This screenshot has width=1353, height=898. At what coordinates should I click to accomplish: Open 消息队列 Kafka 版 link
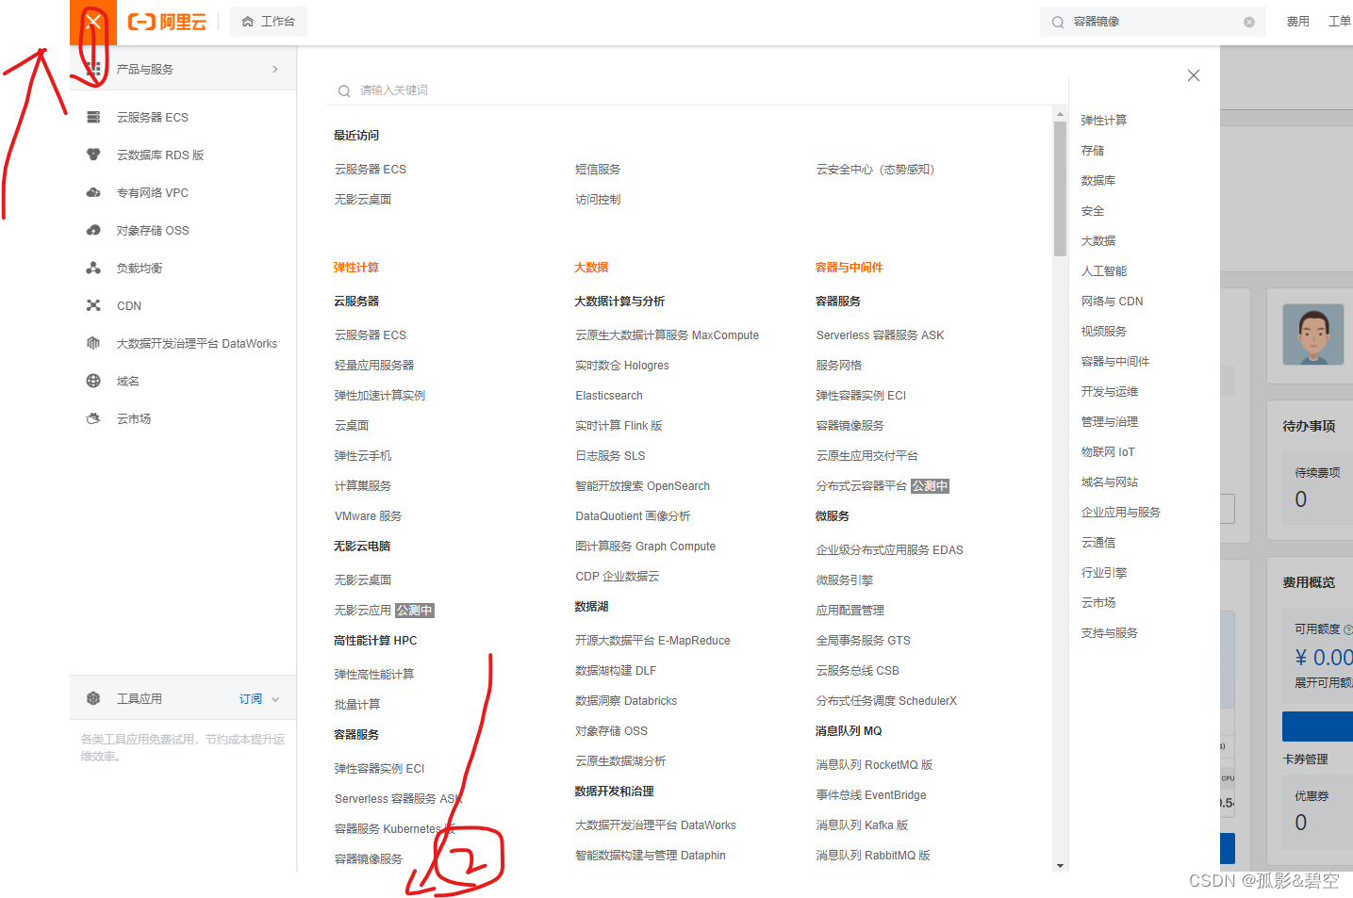[862, 825]
